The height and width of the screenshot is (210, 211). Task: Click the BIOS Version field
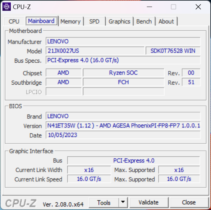coord(123,125)
